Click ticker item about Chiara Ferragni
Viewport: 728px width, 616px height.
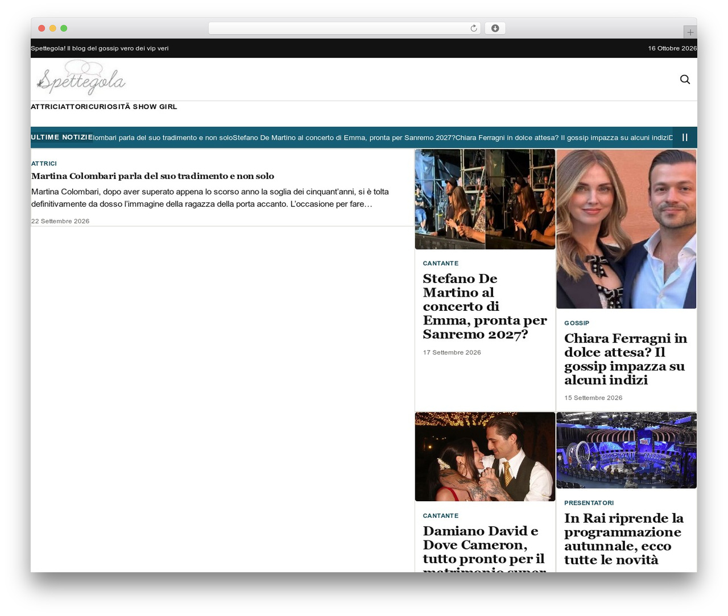pos(562,138)
